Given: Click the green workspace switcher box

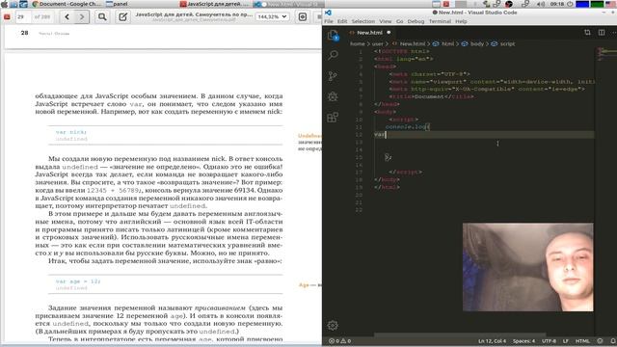Looking at the screenshot, I should tap(597, 4).
